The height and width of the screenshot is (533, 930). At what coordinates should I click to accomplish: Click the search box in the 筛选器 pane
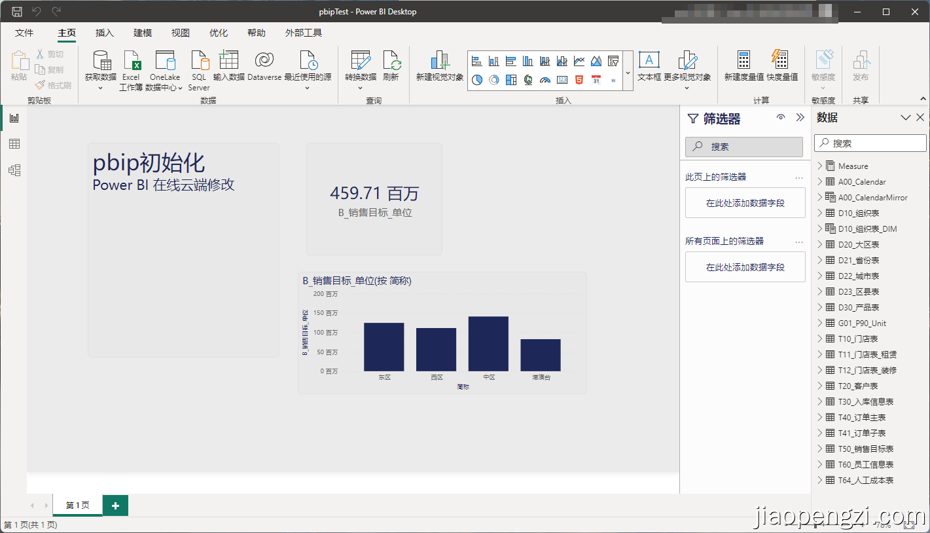point(744,147)
